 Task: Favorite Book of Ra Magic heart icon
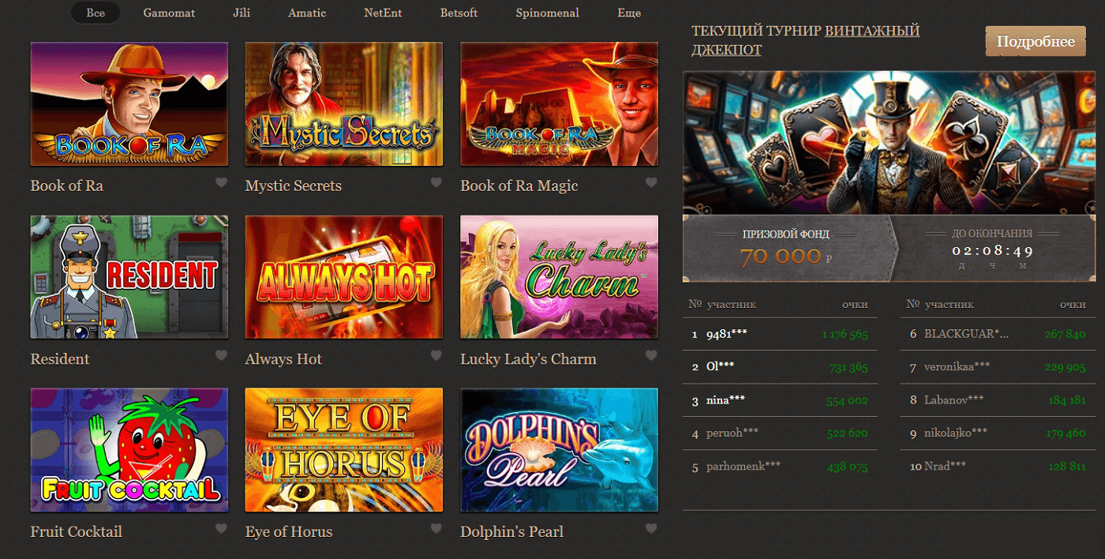click(x=651, y=183)
